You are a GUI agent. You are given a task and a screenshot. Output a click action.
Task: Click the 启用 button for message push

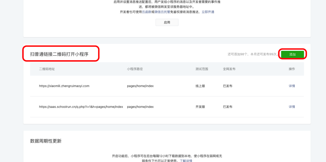coord(167,23)
